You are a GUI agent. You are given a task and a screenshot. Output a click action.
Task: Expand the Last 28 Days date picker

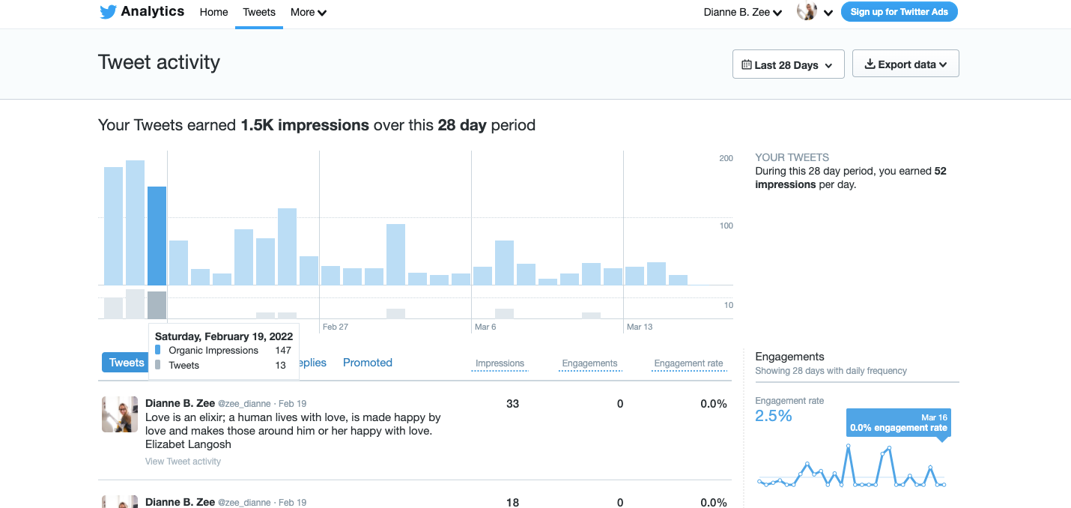(x=788, y=64)
